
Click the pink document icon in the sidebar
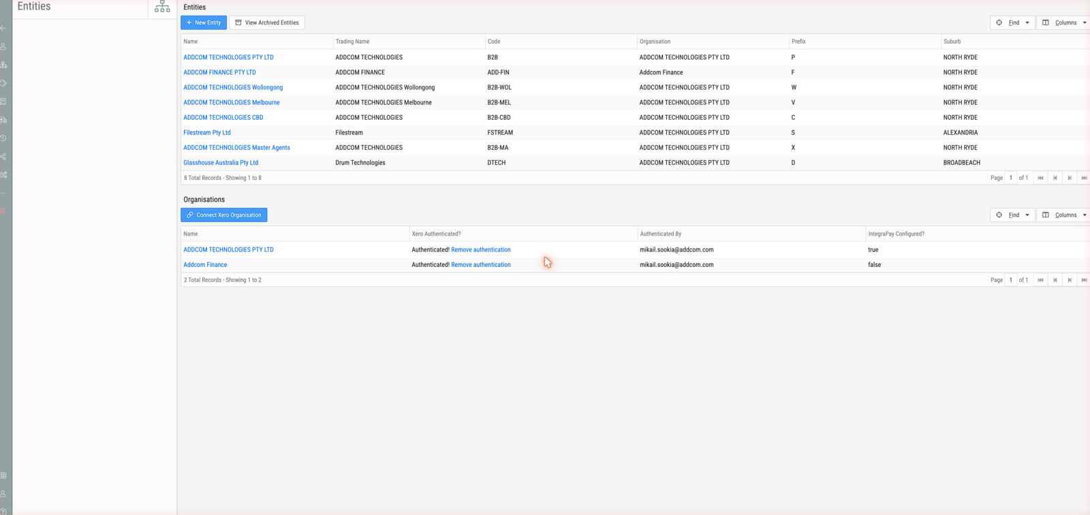(3, 212)
